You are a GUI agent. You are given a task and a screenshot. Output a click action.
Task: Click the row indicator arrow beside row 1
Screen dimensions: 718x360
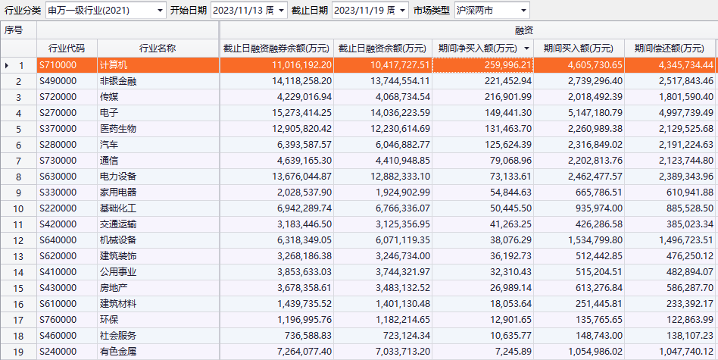point(7,66)
